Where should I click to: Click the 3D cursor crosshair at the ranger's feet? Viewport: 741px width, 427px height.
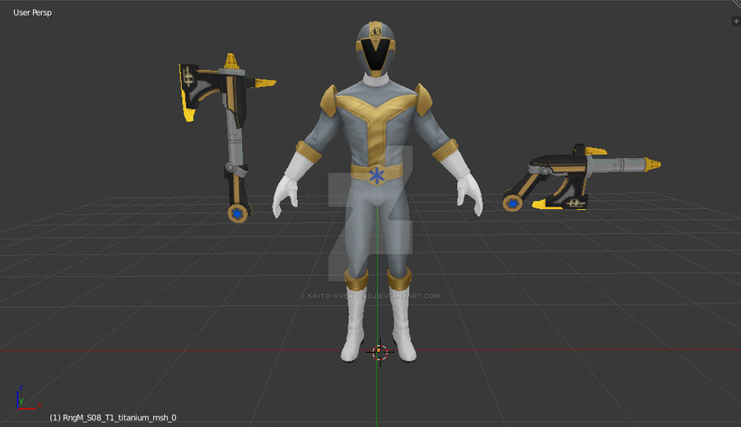[x=380, y=352]
